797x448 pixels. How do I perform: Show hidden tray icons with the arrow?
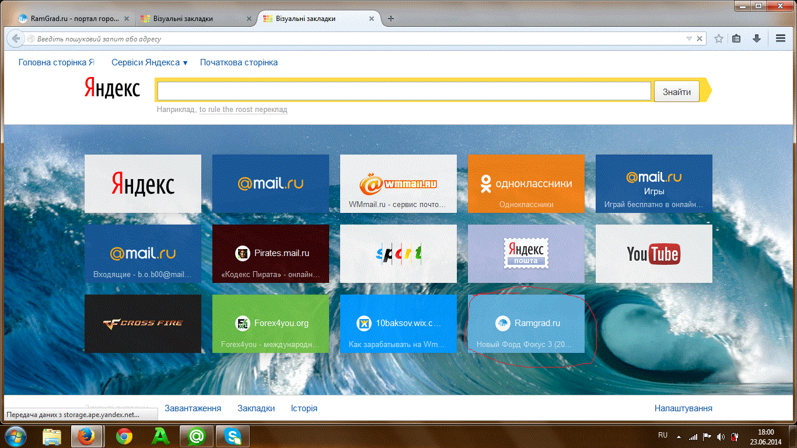coord(679,436)
